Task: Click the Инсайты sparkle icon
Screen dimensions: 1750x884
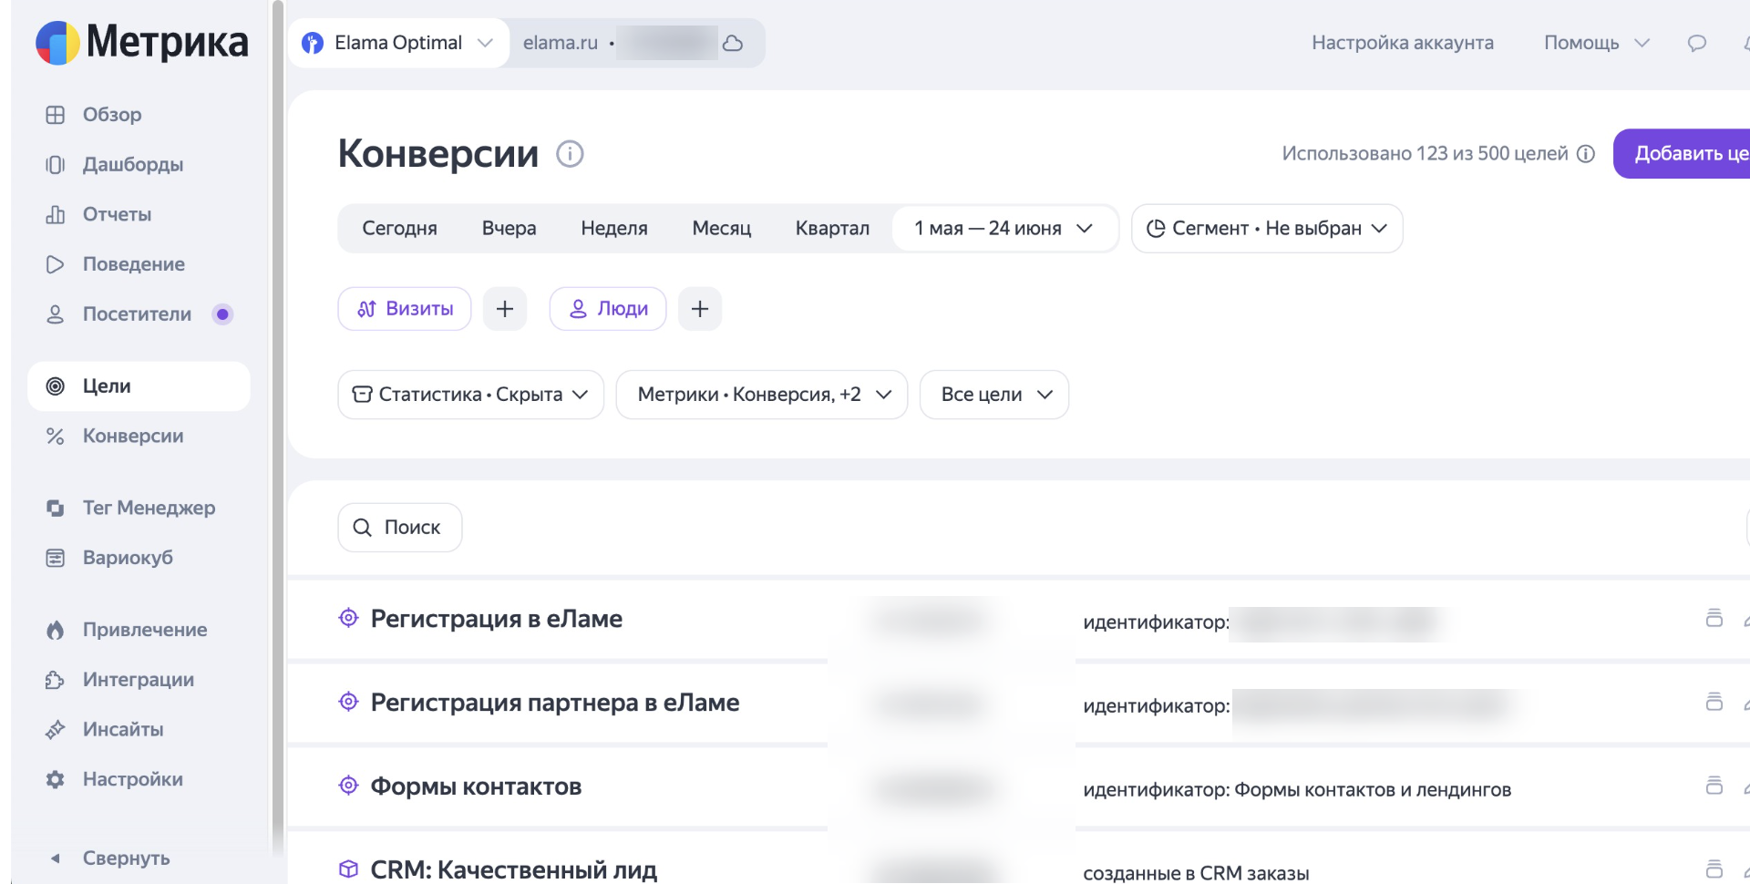Action: [56, 729]
